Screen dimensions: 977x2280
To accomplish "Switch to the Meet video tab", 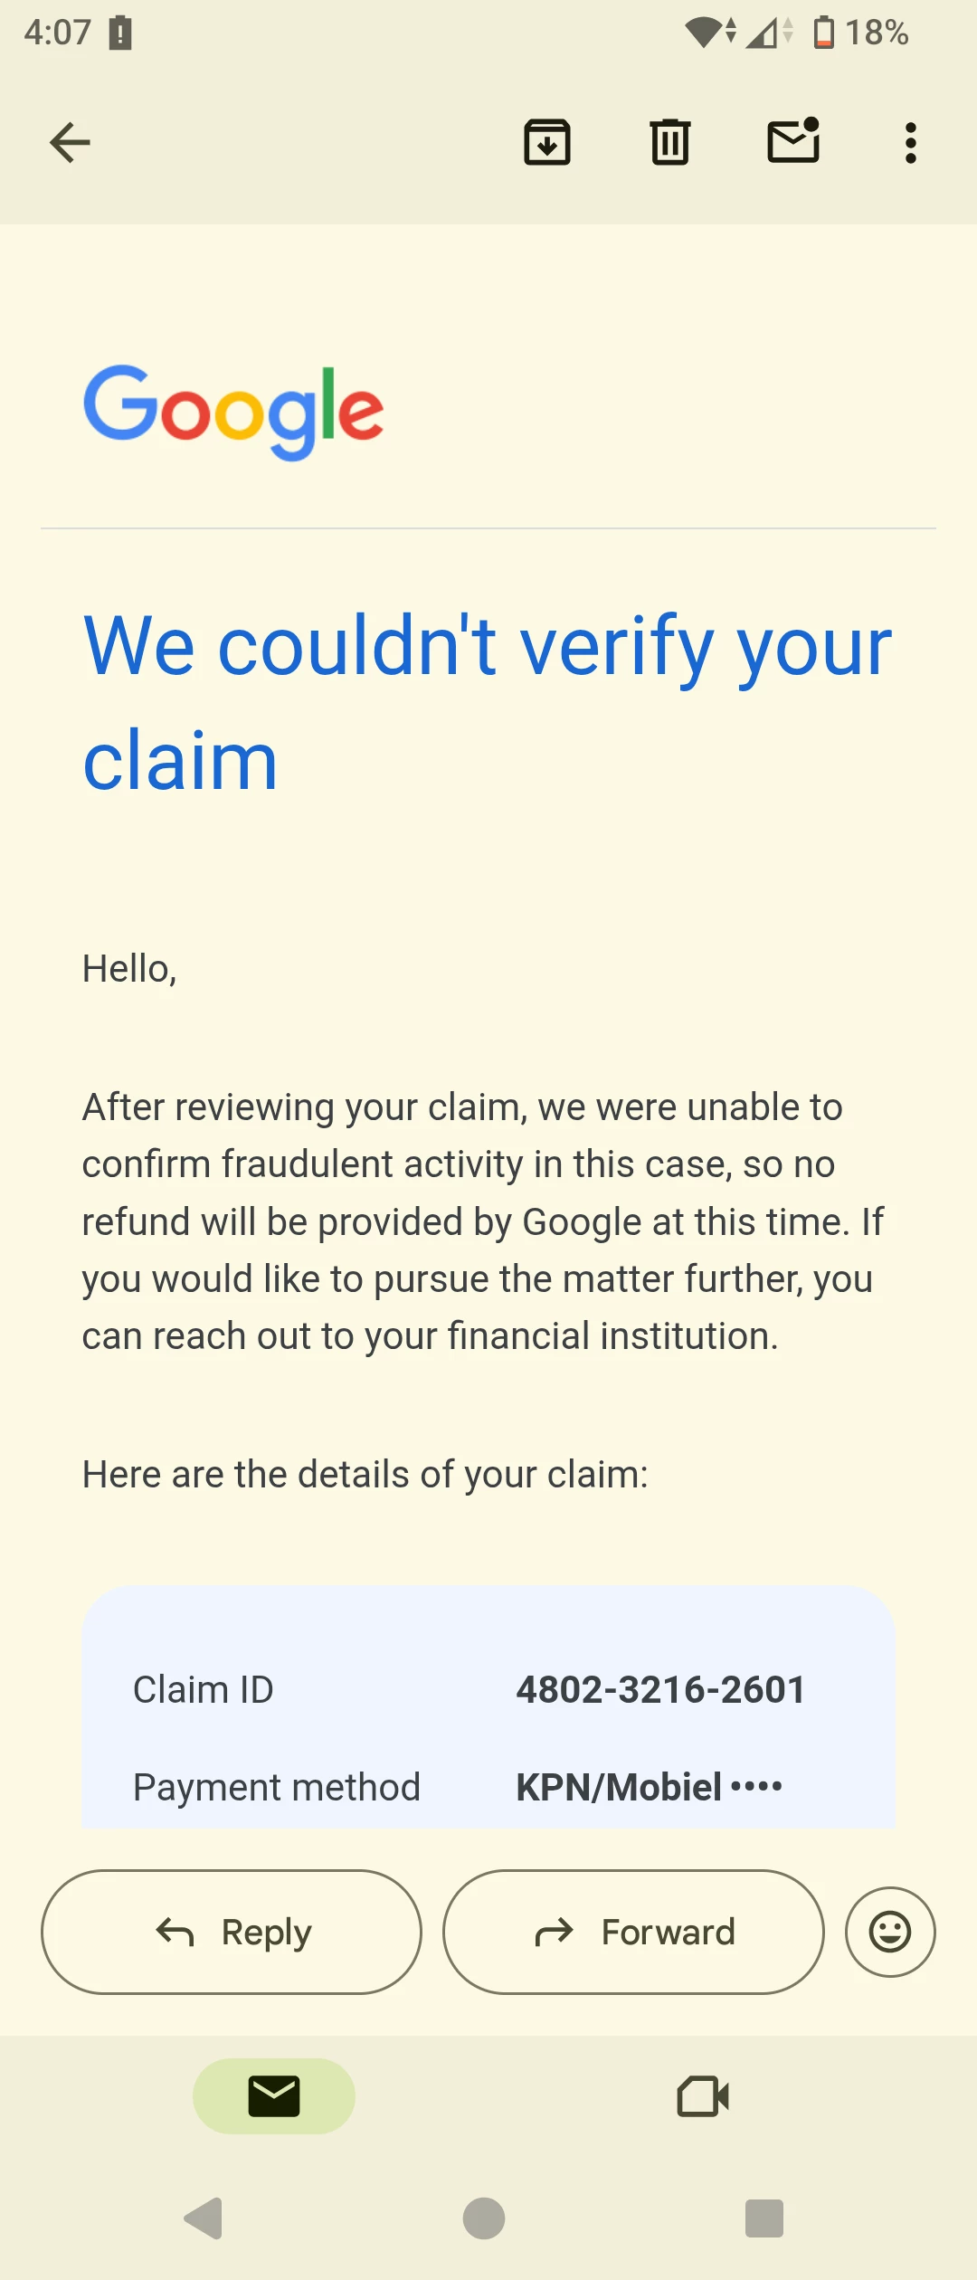I will click(703, 2096).
